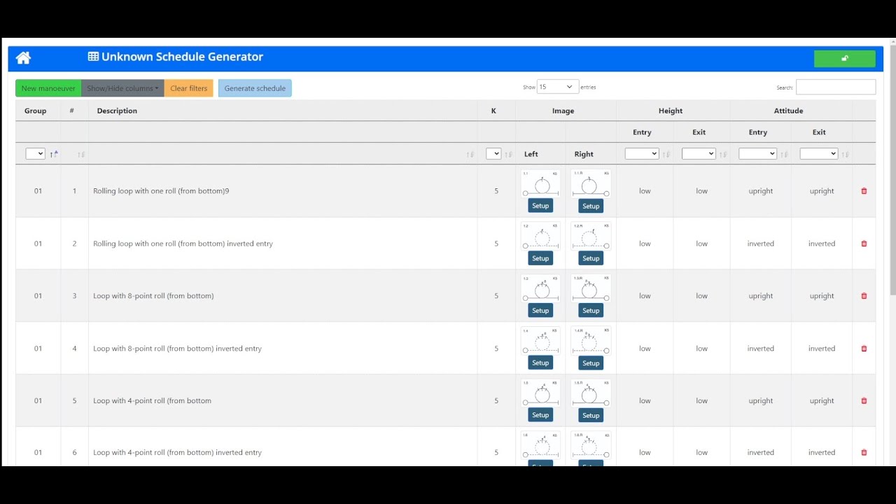Delete row 1 Rolling loop manoeuvre
The width and height of the screenshot is (896, 504).
(x=864, y=191)
